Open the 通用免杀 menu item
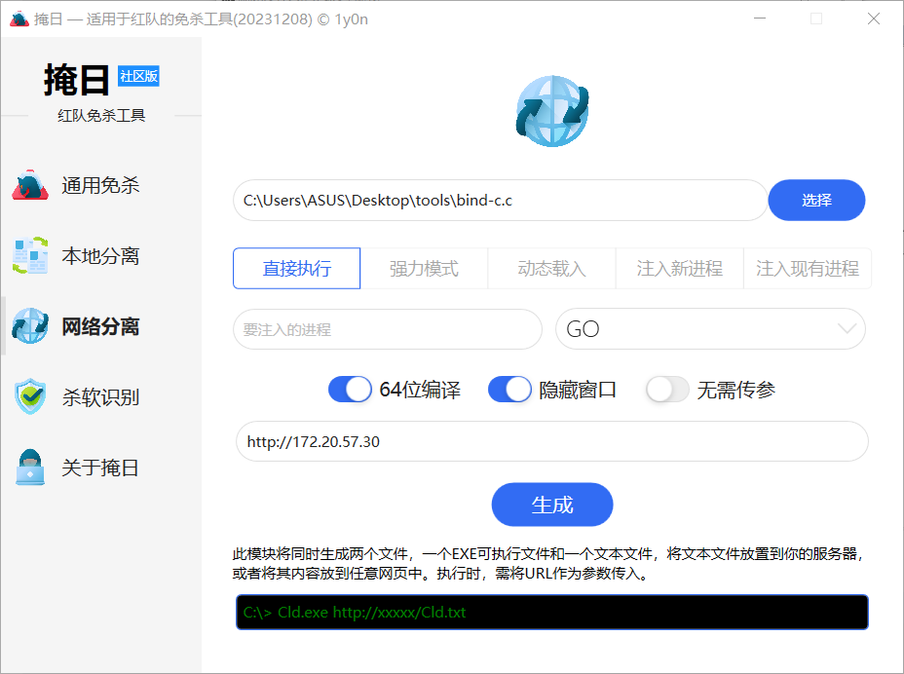 [x=101, y=185]
